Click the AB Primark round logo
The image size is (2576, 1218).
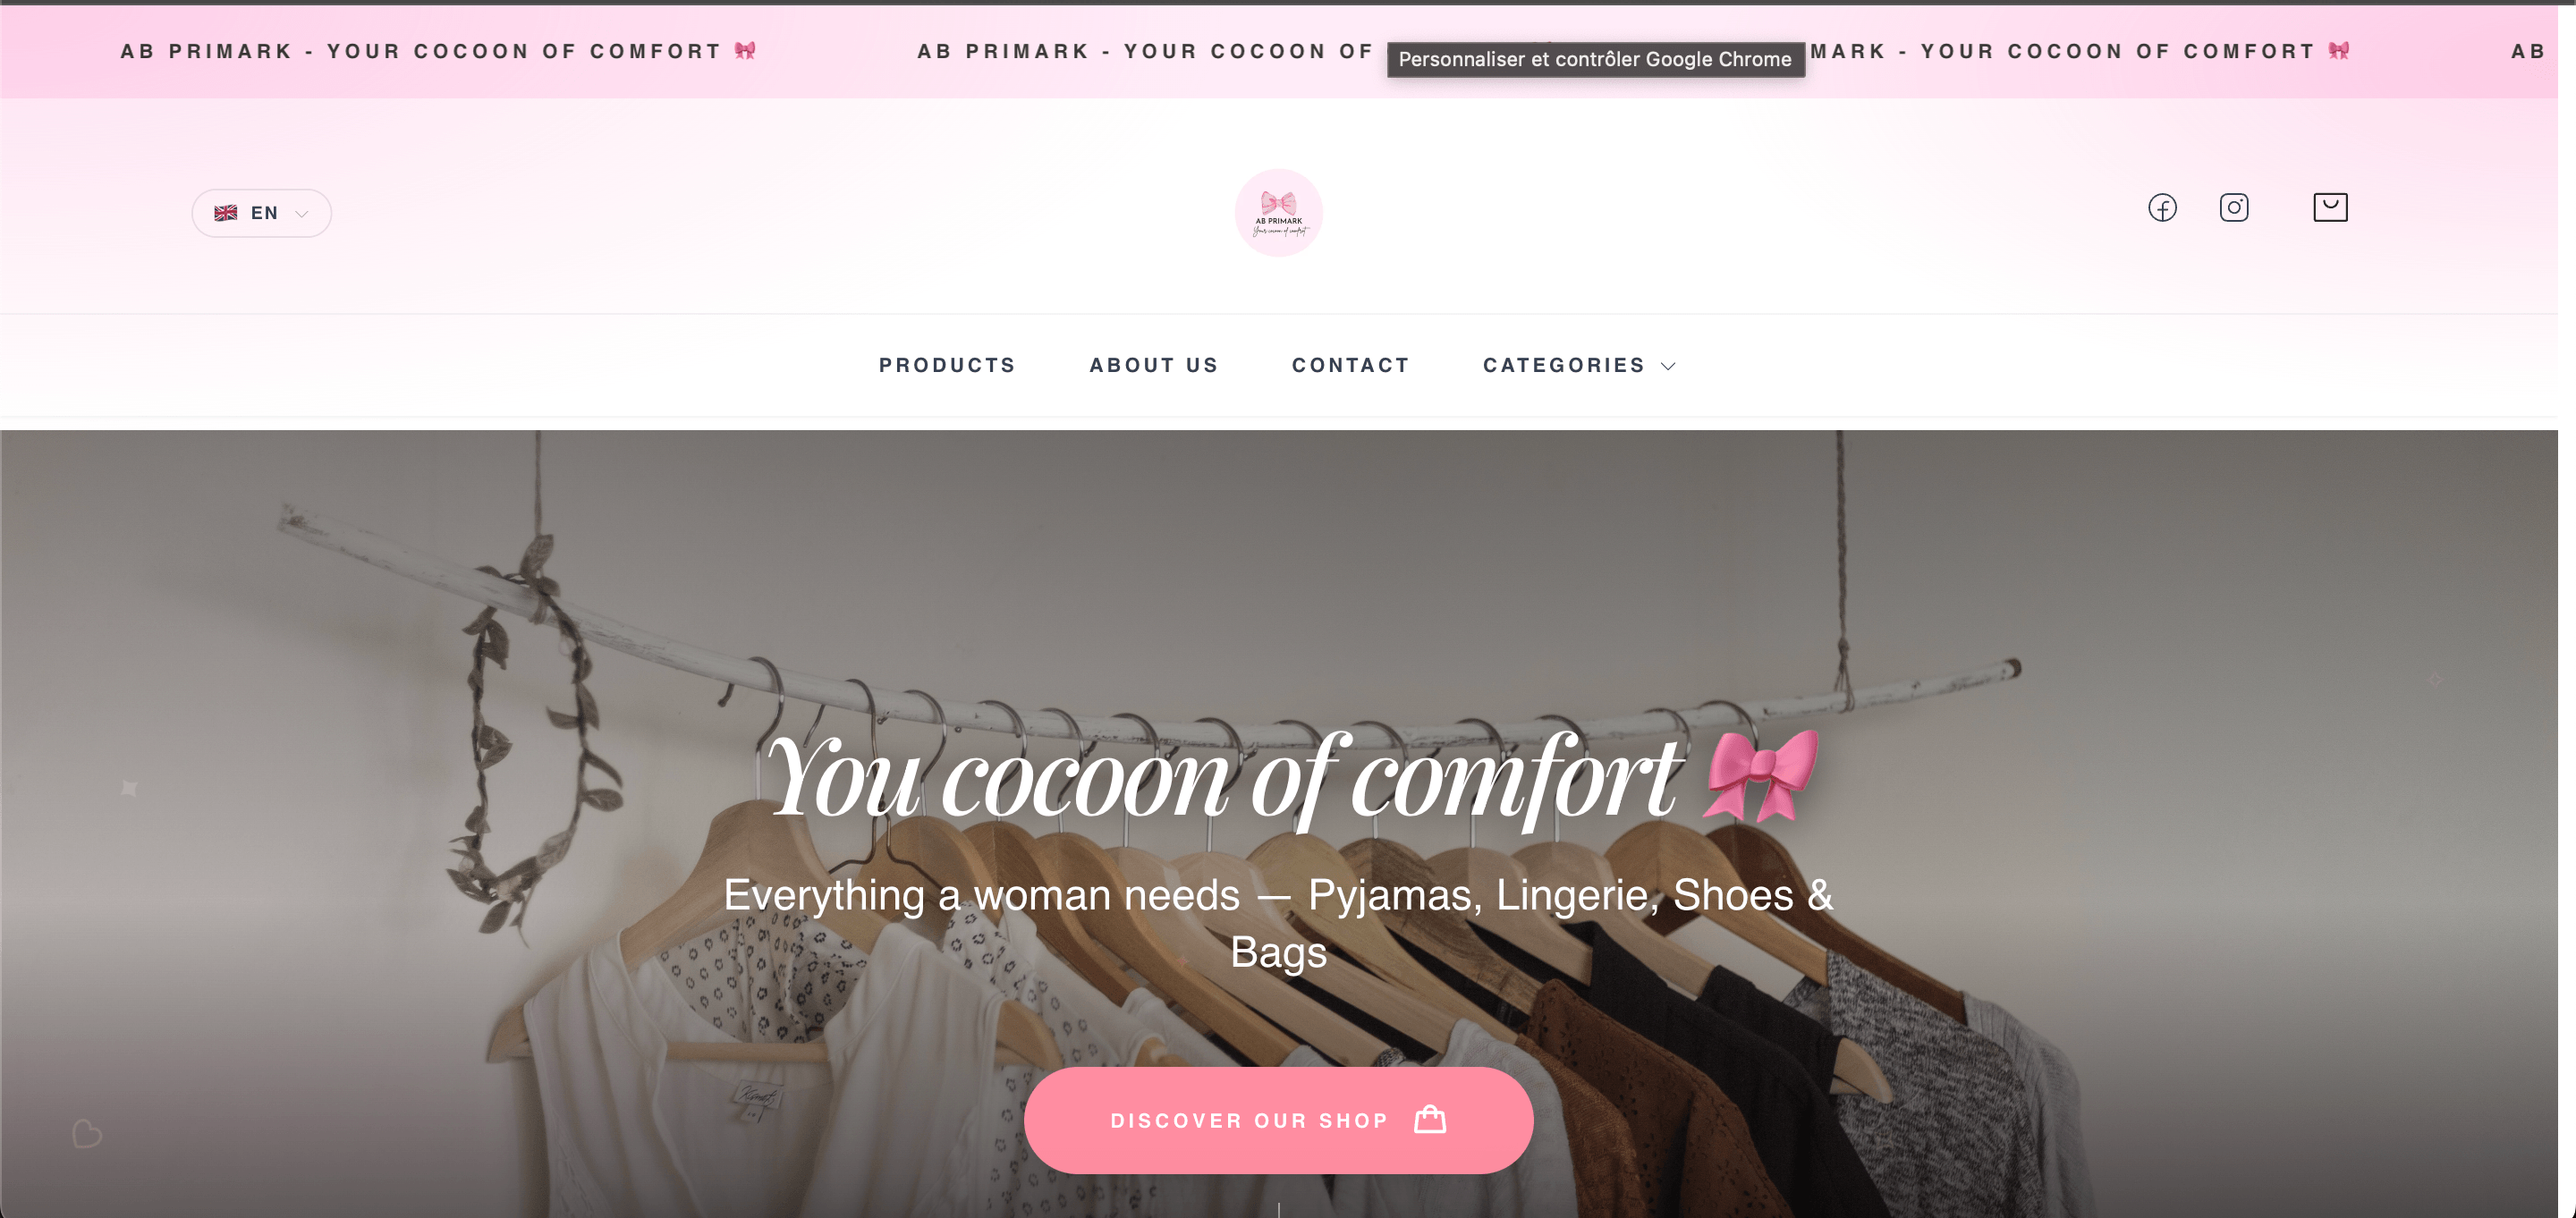pos(1279,213)
